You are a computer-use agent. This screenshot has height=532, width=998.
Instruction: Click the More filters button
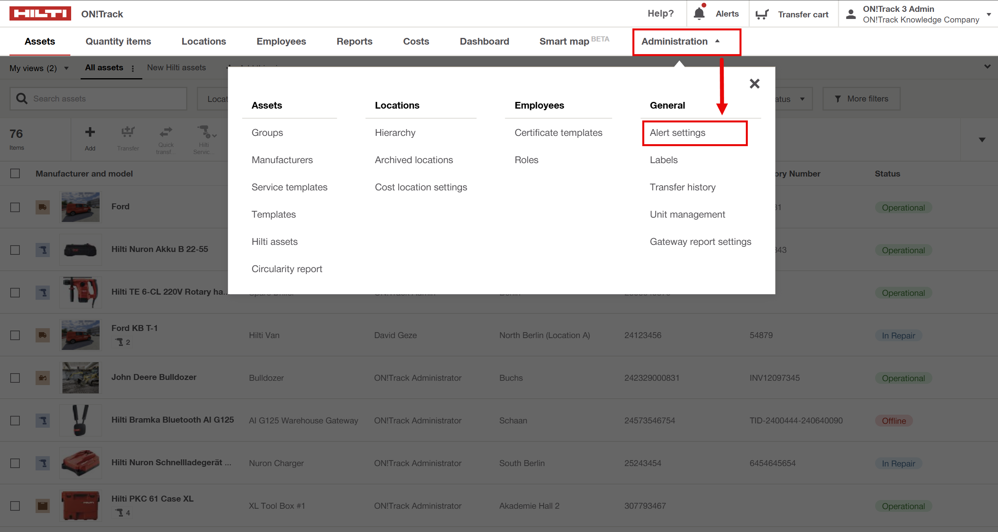tap(861, 99)
